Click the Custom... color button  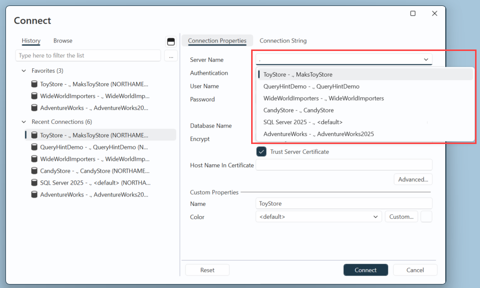(x=401, y=216)
